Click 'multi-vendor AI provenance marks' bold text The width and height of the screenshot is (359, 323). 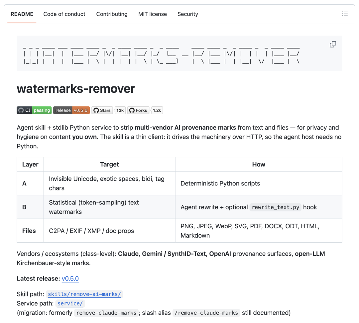click(185, 128)
